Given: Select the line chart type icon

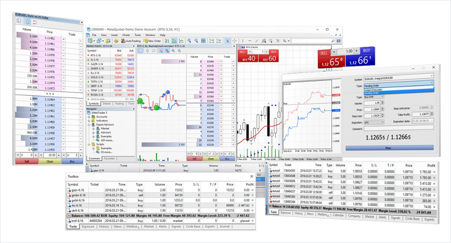Looking at the screenshot, I should click(181, 41).
